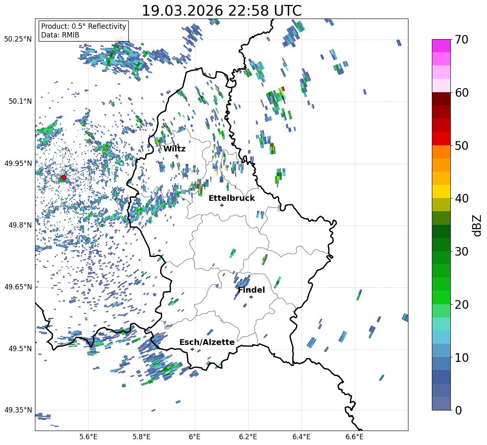Click the red radar site marker
This screenshot has height=445, width=487.
pos(63,177)
